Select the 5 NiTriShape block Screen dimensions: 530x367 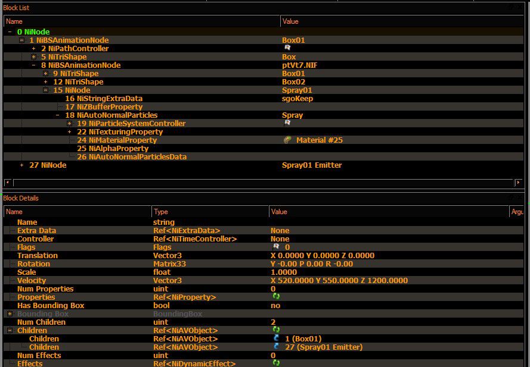pos(64,57)
